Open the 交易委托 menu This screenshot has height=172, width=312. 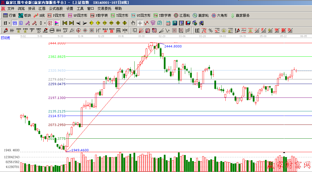(x=104, y=9)
